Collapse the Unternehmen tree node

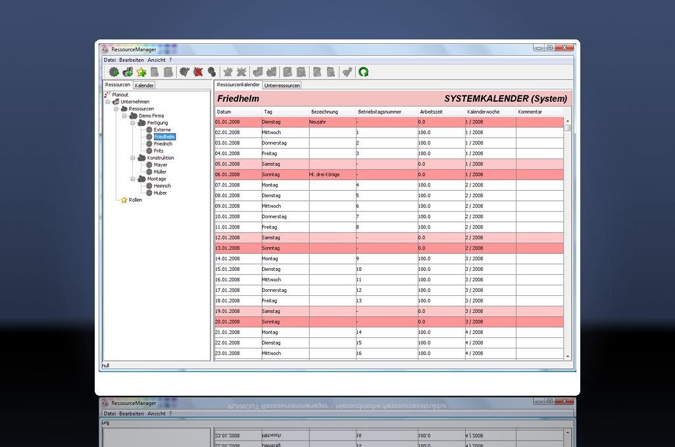tap(108, 102)
